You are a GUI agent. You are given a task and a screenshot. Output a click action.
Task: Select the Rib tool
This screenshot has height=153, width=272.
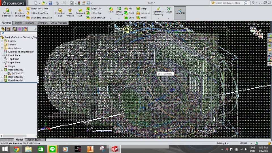coord(128,8)
